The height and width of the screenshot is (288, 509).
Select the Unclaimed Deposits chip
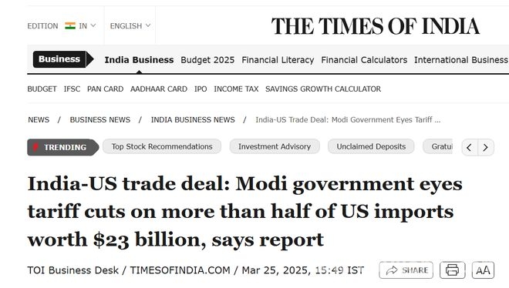click(x=371, y=146)
